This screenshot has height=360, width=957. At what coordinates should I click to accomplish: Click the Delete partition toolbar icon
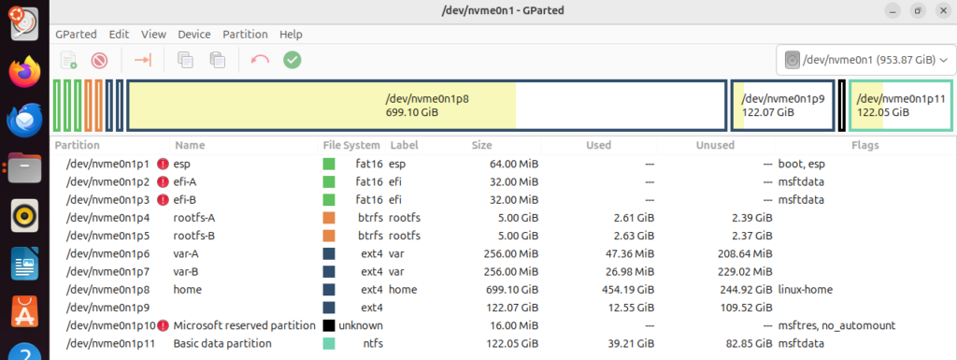pos(99,60)
